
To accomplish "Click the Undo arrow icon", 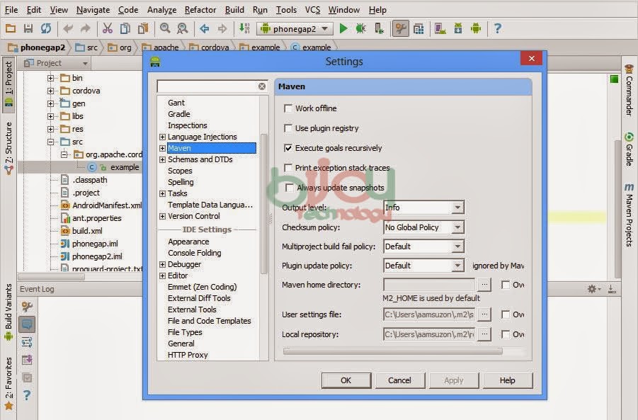I will 68,28.
